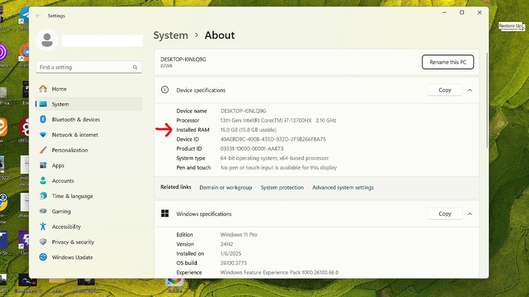
Task: Click the Network & internet wifi icon
Action: (x=43, y=135)
